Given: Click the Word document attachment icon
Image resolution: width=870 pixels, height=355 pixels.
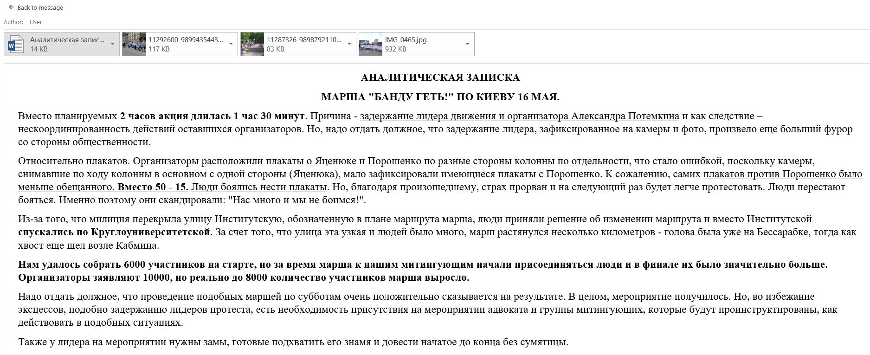Looking at the screenshot, I should coord(16,44).
